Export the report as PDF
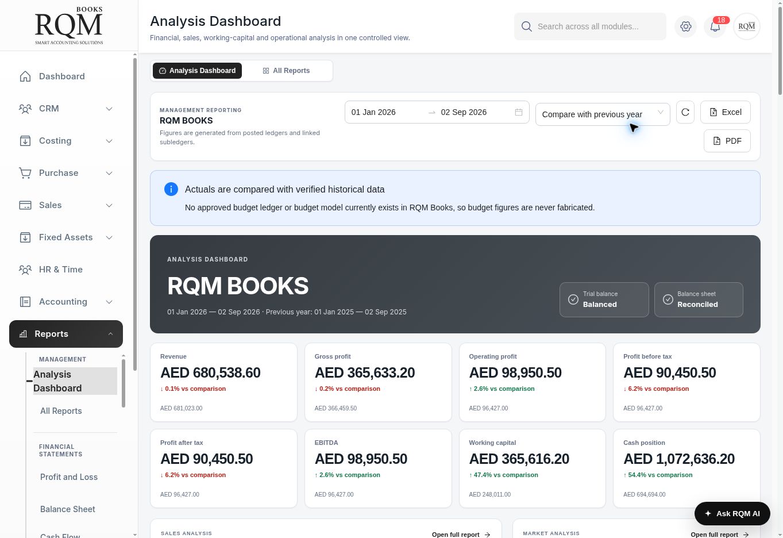The width and height of the screenshot is (783, 538). click(x=727, y=141)
